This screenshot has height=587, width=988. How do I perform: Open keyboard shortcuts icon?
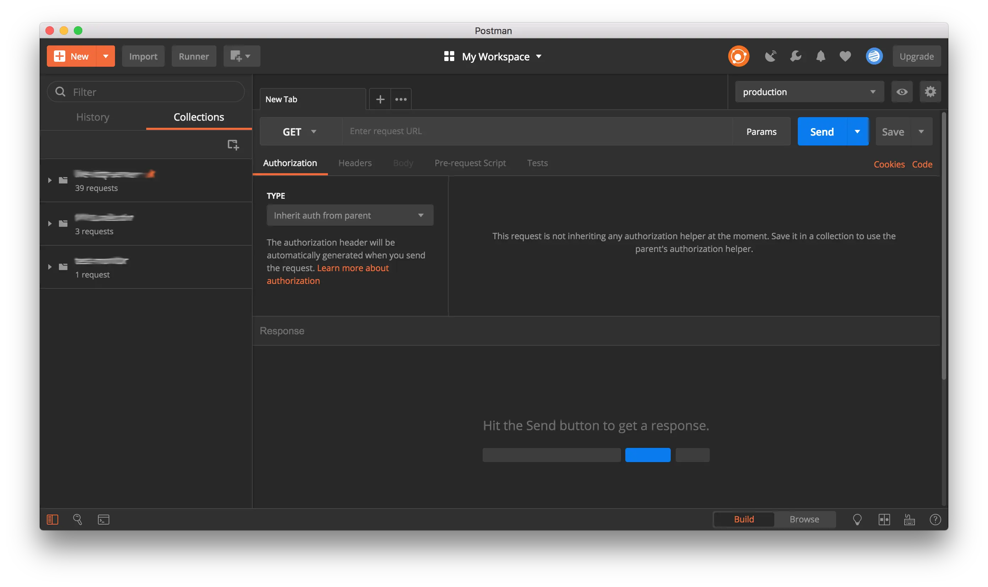tap(909, 519)
